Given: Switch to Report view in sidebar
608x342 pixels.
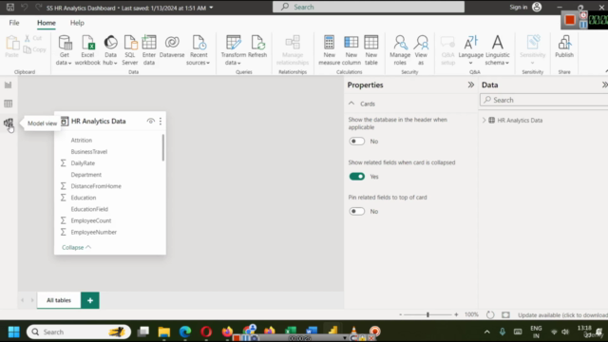Looking at the screenshot, I should pos(9,85).
